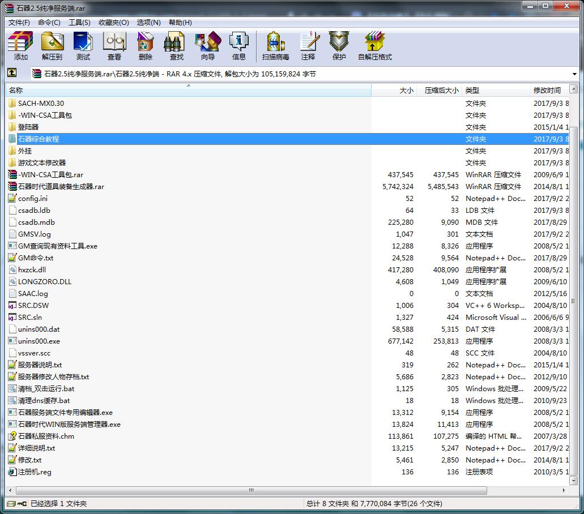Click the 石器私服资料.chm help file icon
Screen dimensions: 584x514
coord(12,436)
